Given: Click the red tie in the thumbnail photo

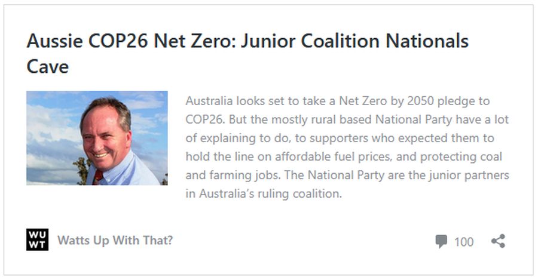Looking at the screenshot, I should 98,177.
